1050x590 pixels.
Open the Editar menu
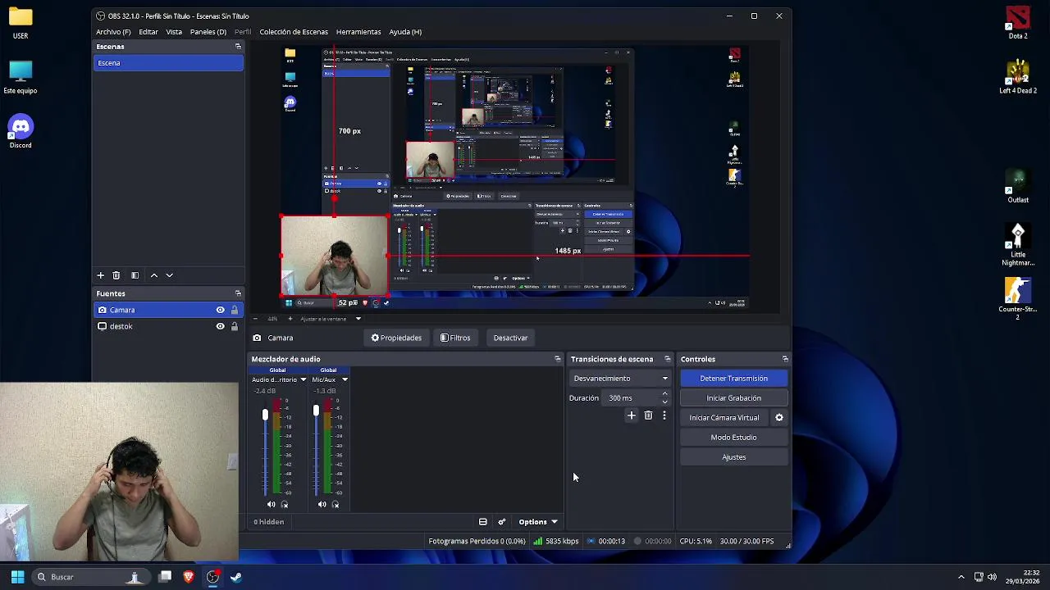(148, 32)
